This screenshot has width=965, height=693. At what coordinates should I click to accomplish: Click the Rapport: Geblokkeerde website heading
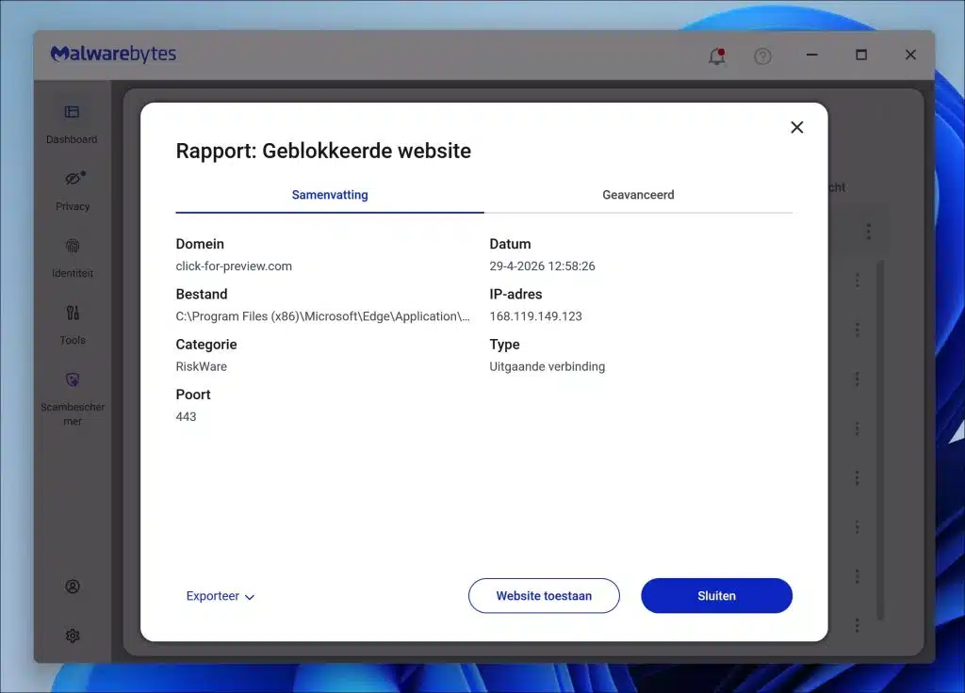[323, 152]
